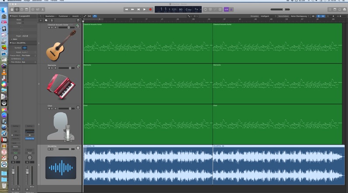This screenshot has width=348, height=193.
Task: Toggle the Show Automation button
Action: [85, 16]
